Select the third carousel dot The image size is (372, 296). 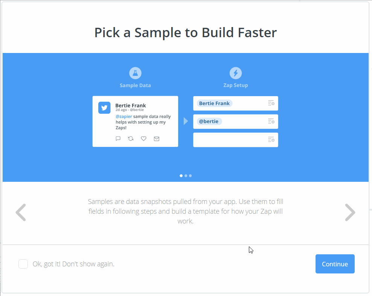190,175
